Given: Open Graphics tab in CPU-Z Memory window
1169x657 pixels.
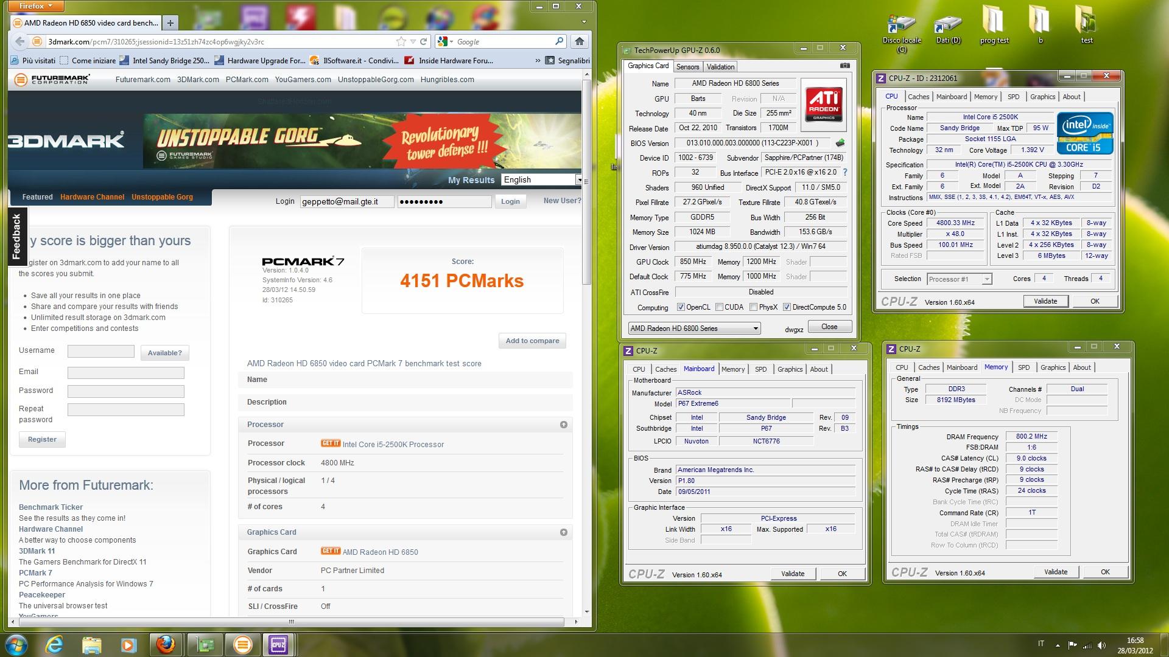Looking at the screenshot, I should (x=1053, y=367).
